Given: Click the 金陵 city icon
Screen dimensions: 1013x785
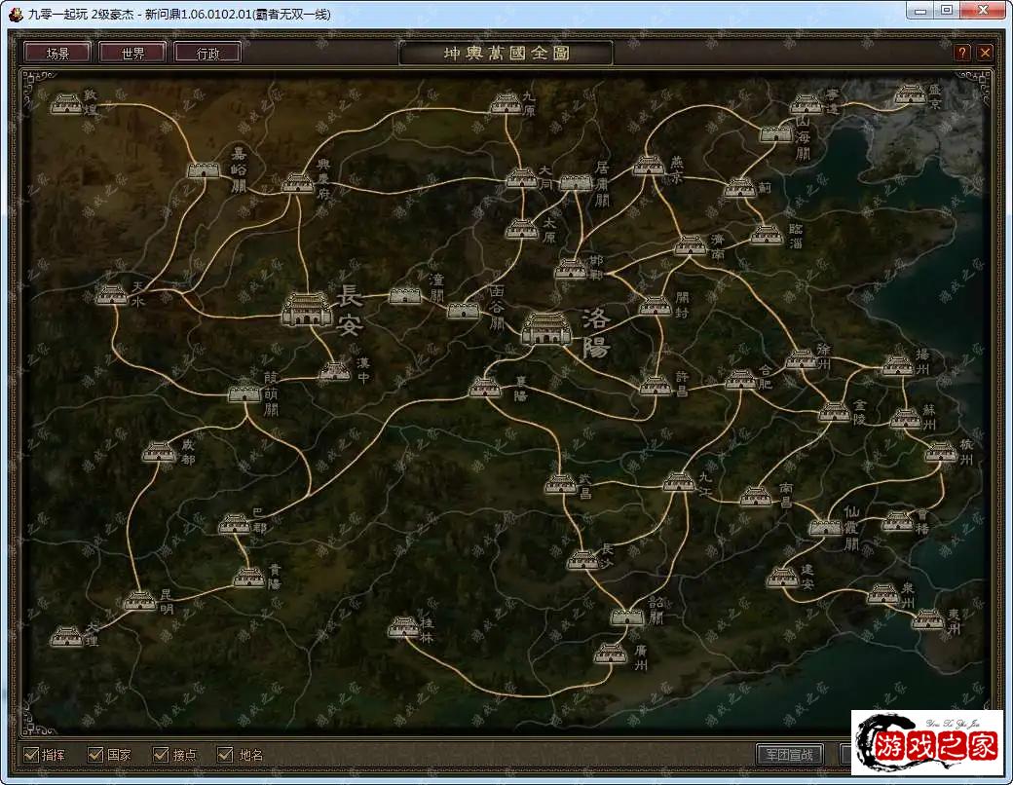Looking at the screenshot, I should [834, 412].
